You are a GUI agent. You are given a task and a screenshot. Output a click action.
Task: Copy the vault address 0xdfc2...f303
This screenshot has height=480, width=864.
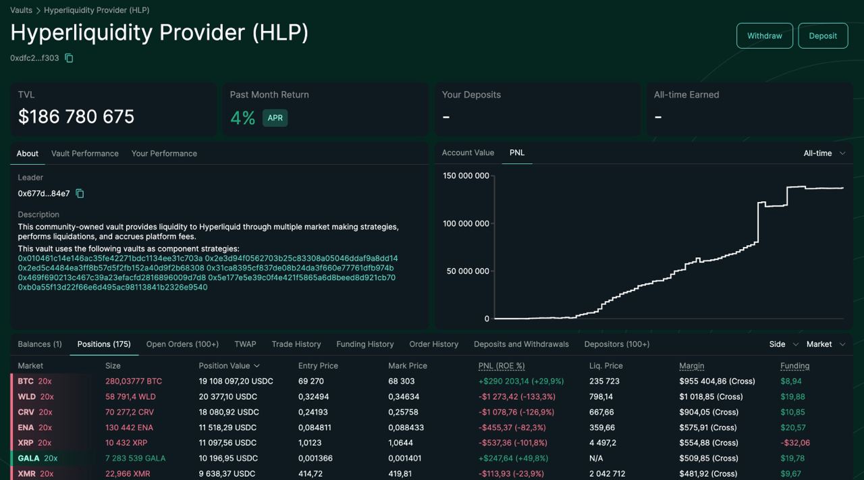(69, 58)
